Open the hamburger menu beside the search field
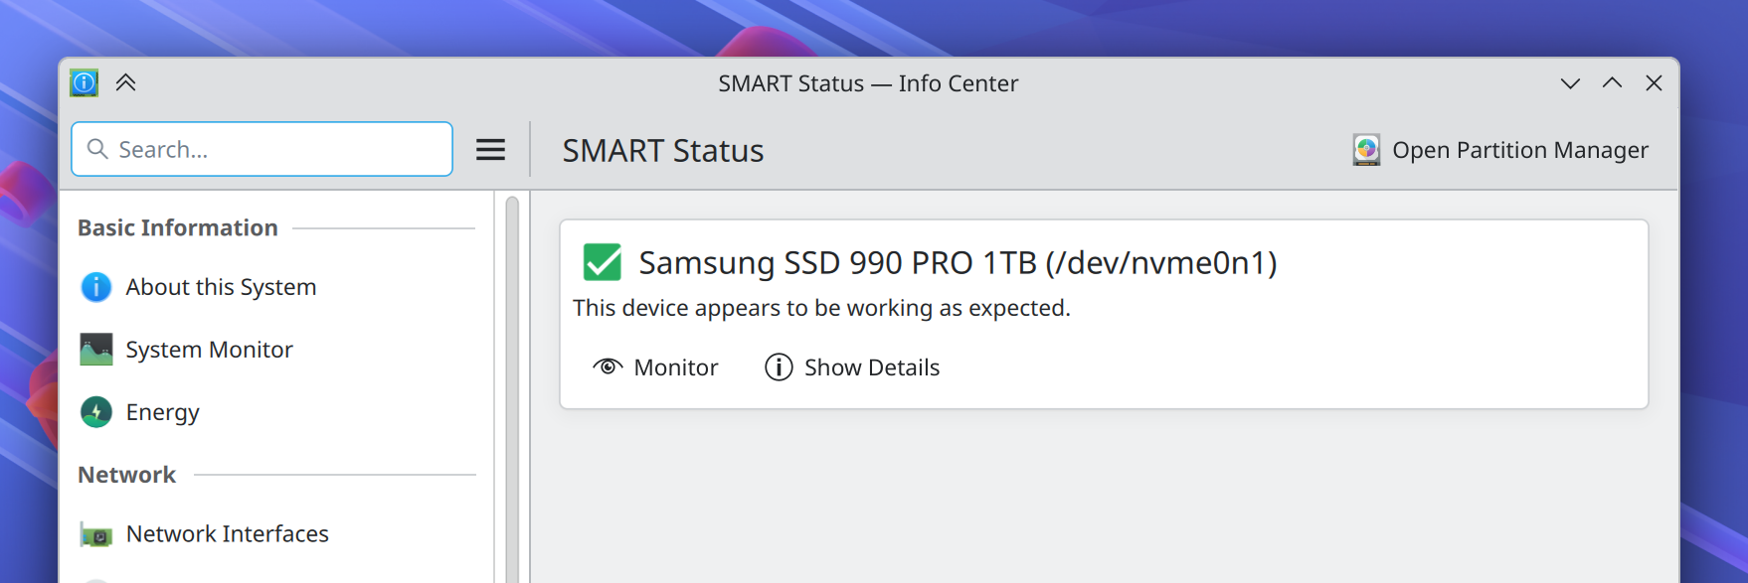The height and width of the screenshot is (583, 1748). click(490, 149)
